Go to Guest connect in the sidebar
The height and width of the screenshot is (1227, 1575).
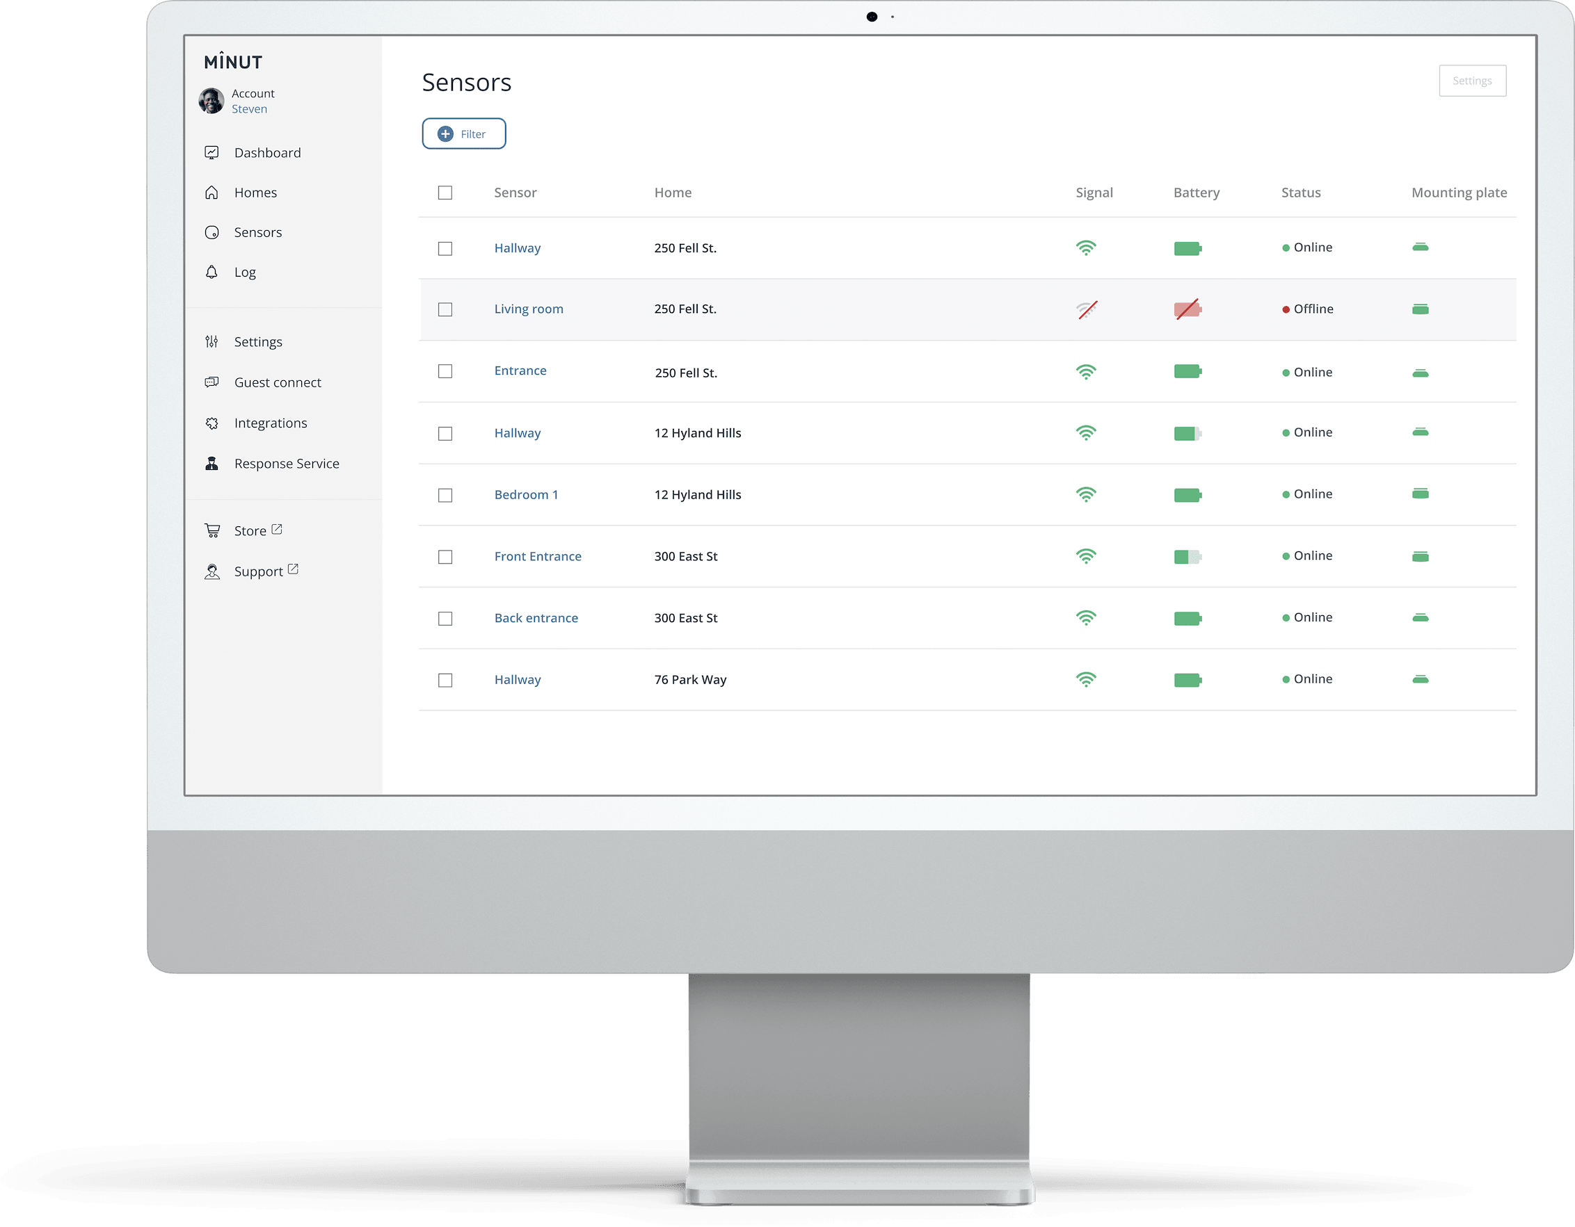[277, 382]
